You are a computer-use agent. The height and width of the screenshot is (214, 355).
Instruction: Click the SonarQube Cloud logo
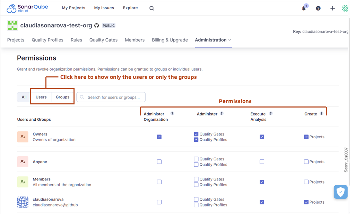pos(27,8)
